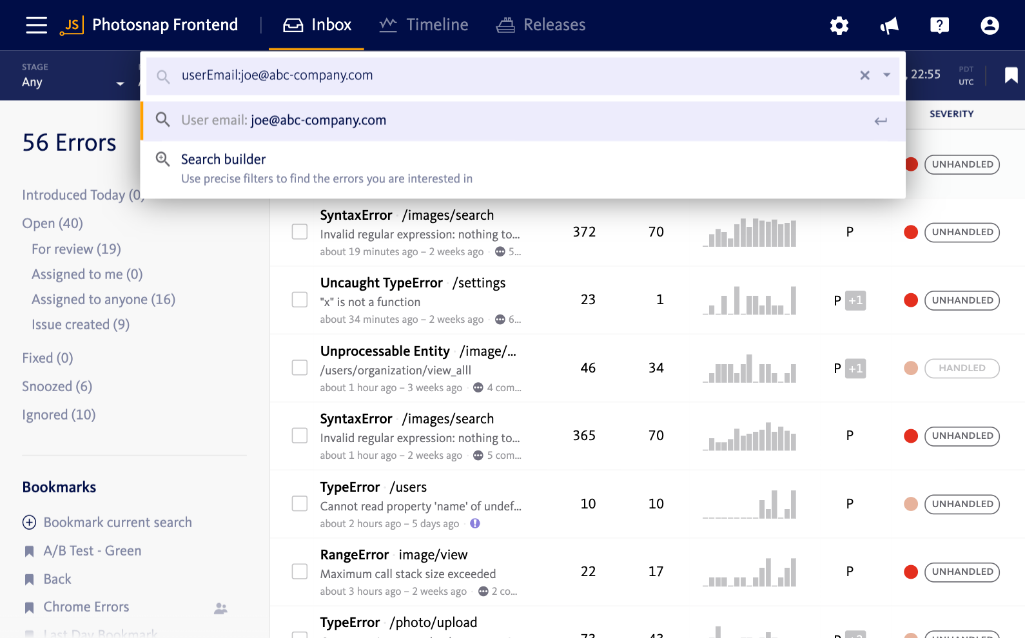Click the plus icon for Bookmark current search
Screen dimensions: 1025x638
[x=29, y=522]
